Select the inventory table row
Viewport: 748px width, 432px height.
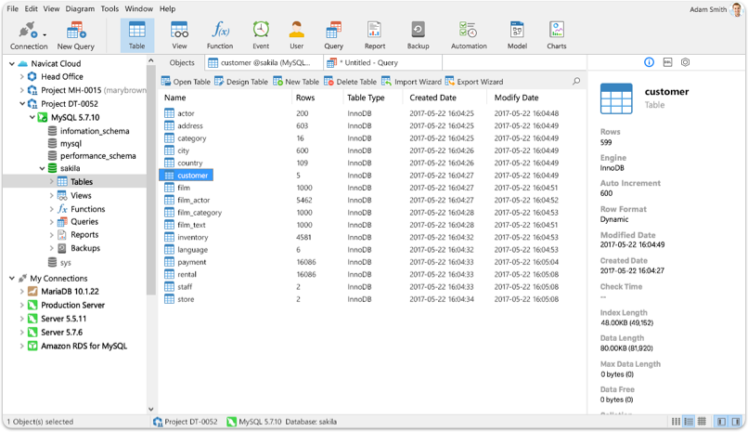coord(372,237)
